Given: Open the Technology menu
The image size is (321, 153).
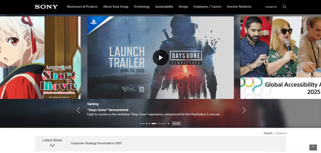Looking at the screenshot, I should pyautogui.click(x=142, y=7).
